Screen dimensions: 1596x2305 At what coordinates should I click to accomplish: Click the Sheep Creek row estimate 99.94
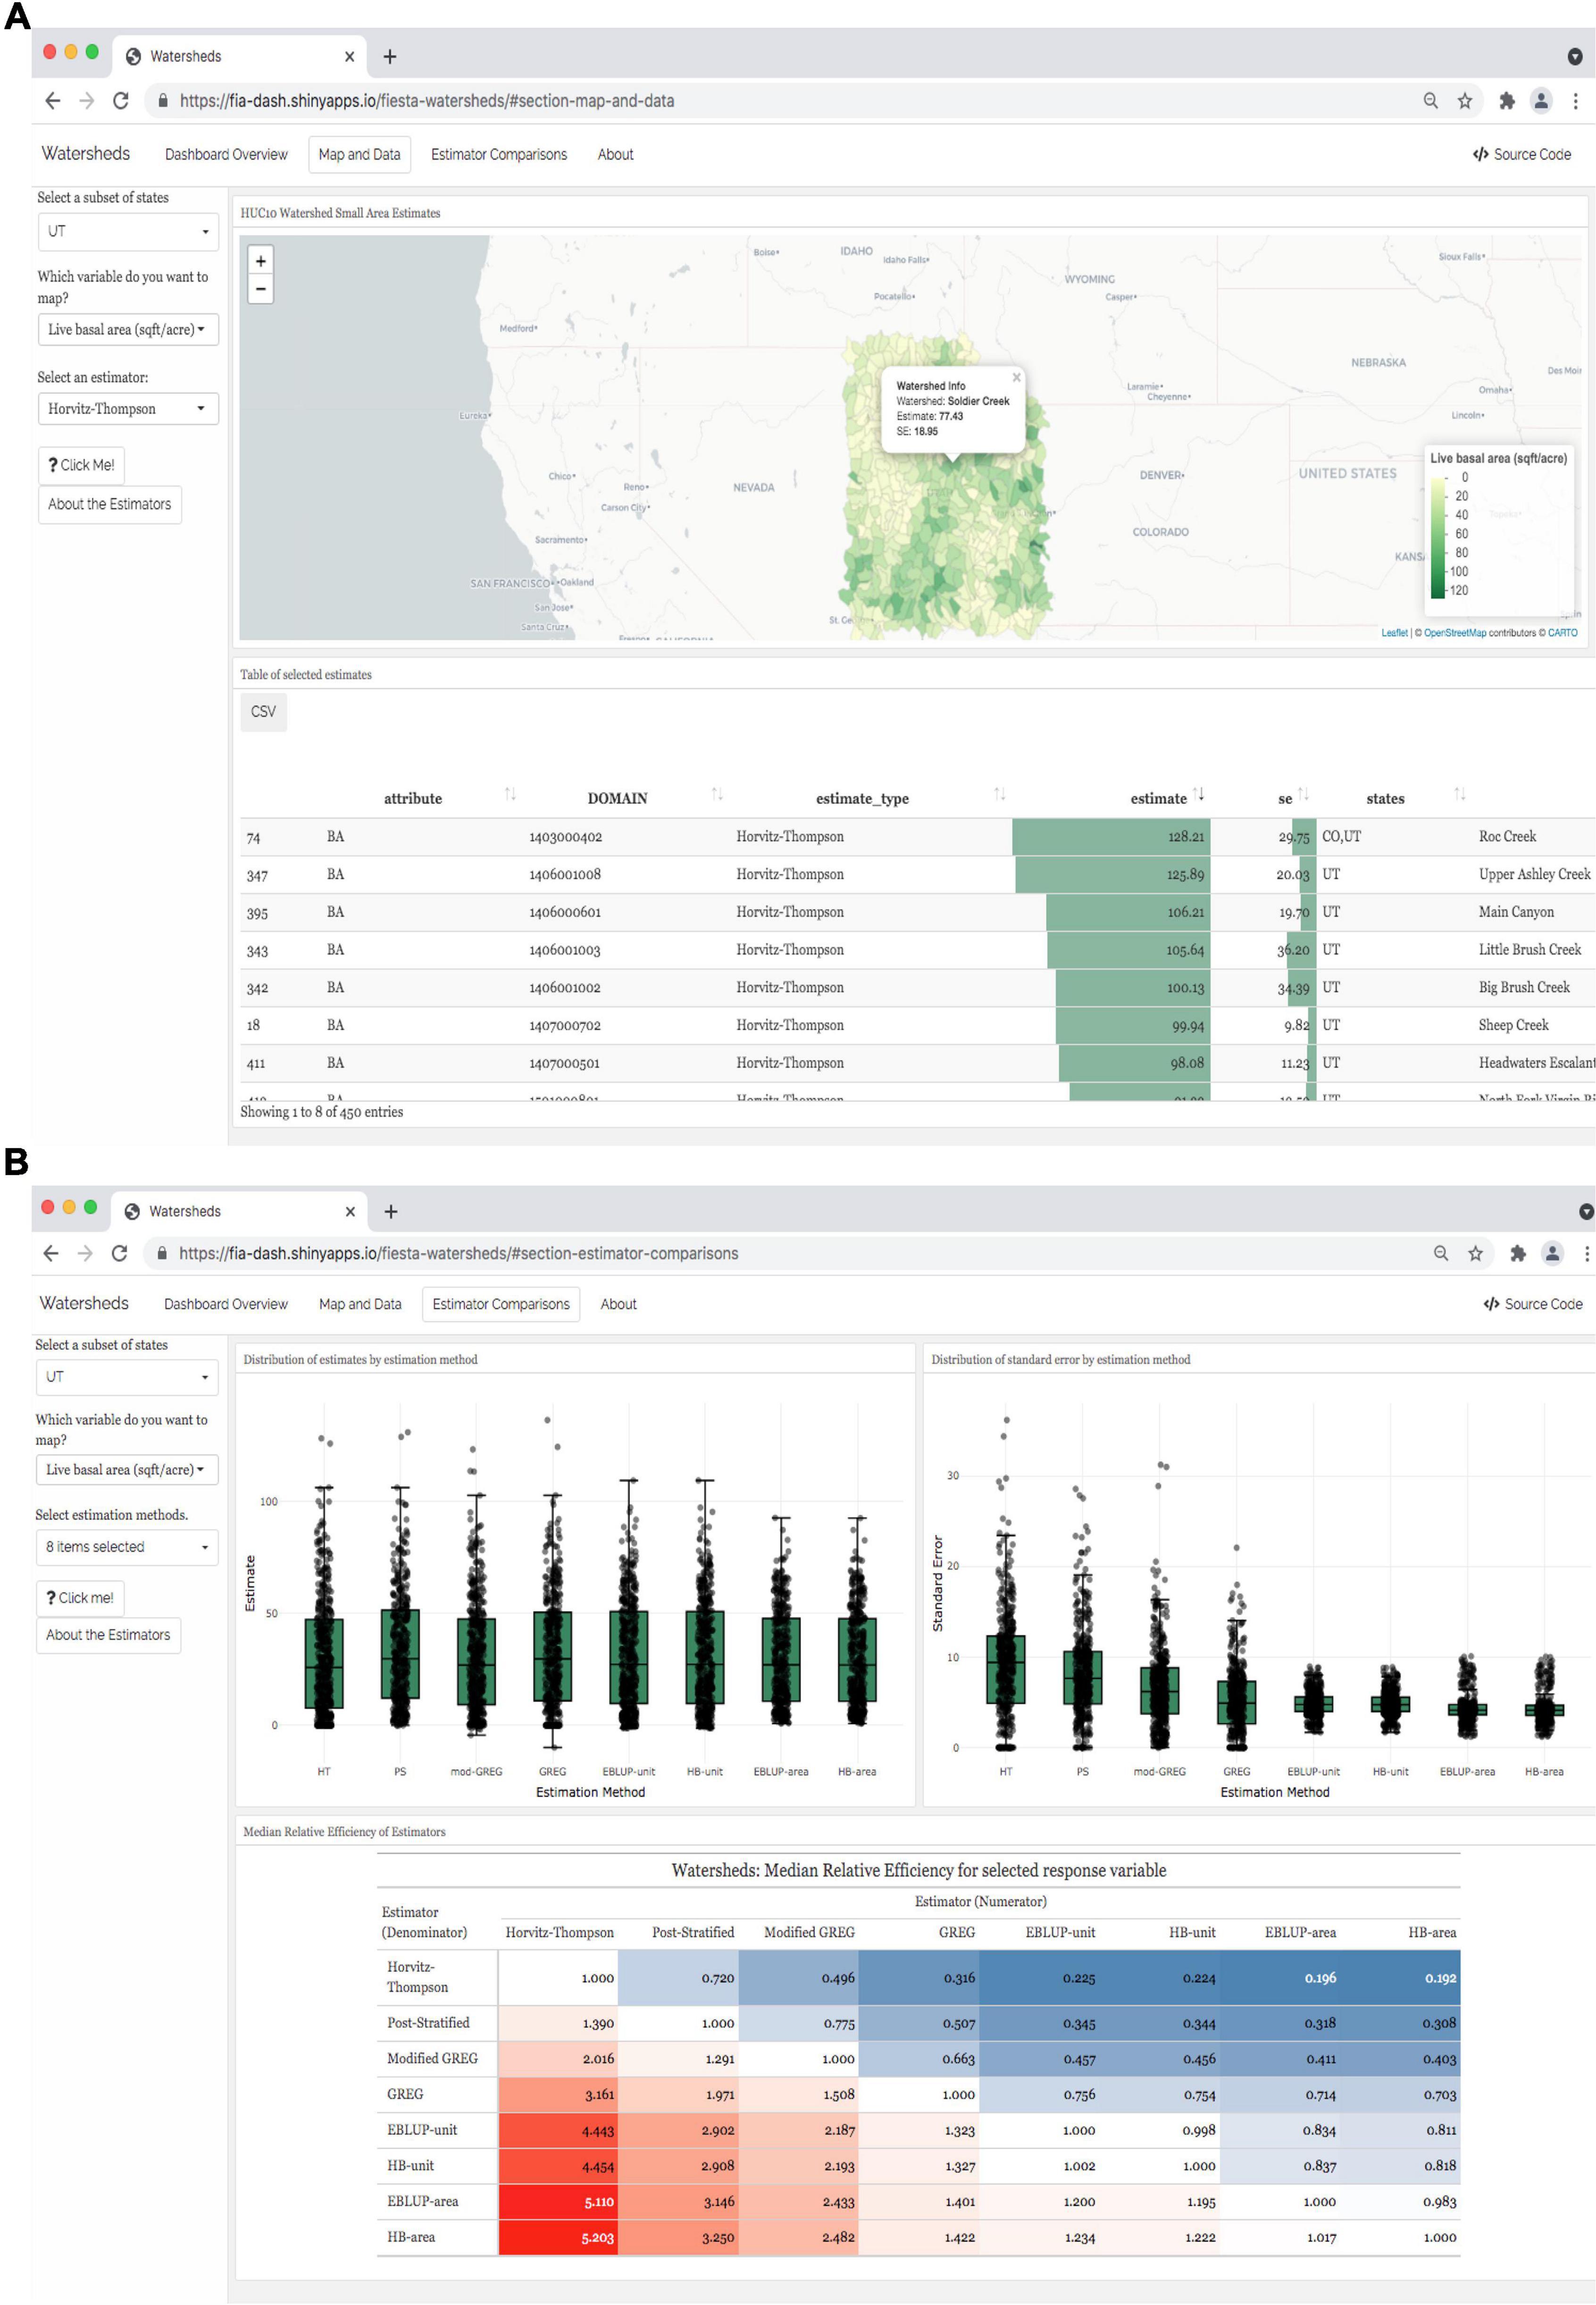(1188, 1026)
